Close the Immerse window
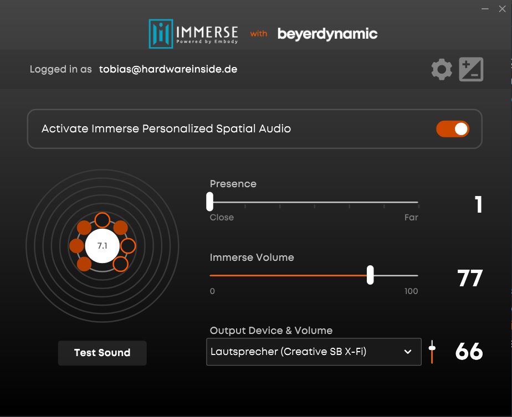The width and height of the screenshot is (512, 417). pyautogui.click(x=502, y=9)
